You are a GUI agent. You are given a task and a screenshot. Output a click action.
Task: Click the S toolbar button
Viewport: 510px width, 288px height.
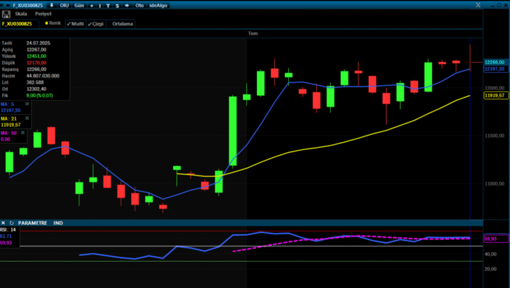117,6
